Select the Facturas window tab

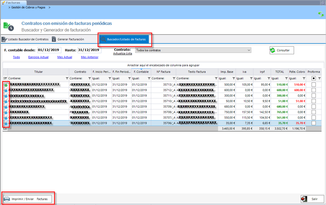point(13,3)
